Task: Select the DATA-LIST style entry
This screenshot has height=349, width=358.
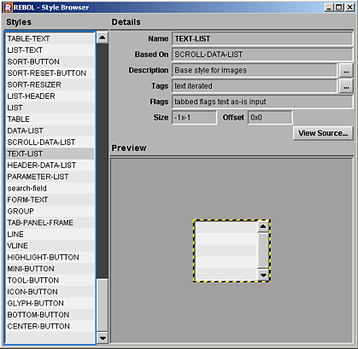Action: point(50,131)
